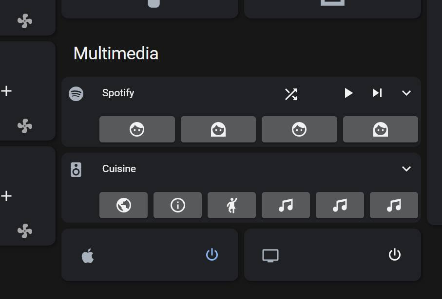Screen dimensions: 442x299
Task: Click the speaker icon on the Cuisine card
Action: 77,169
